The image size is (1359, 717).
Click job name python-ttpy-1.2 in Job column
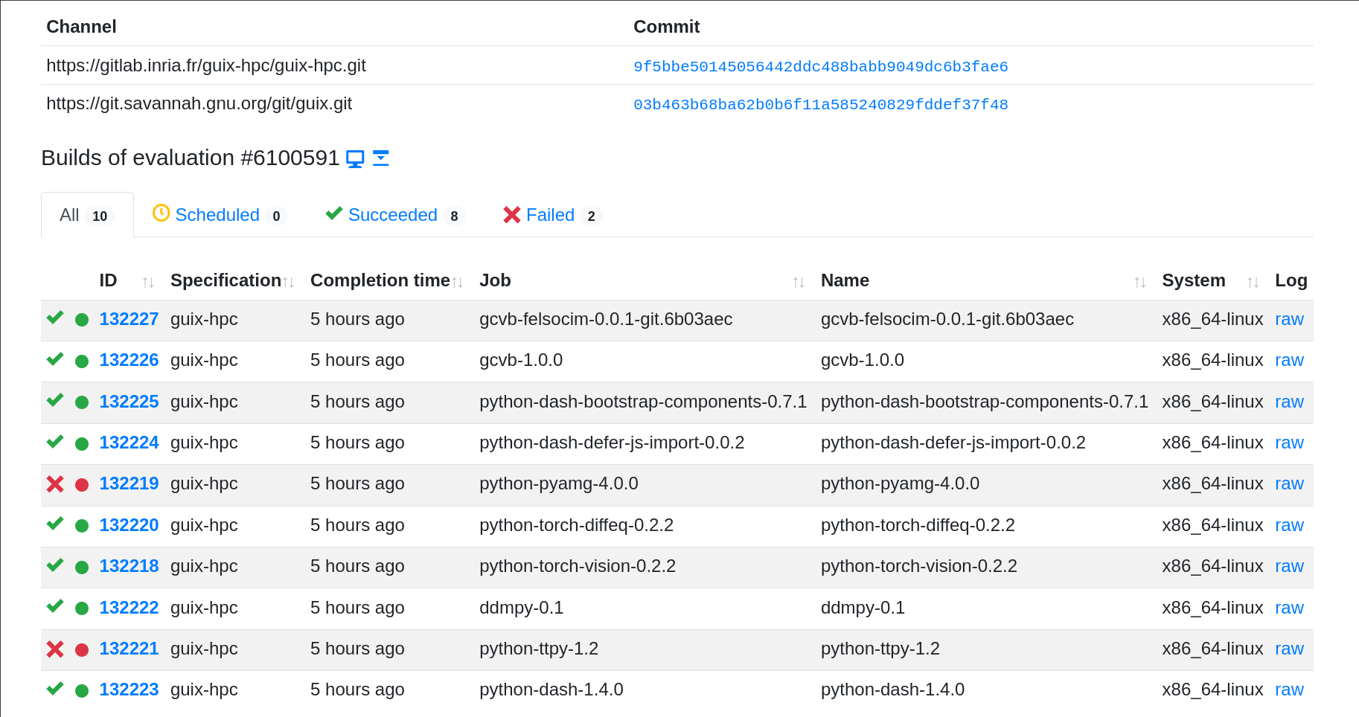tap(539, 649)
